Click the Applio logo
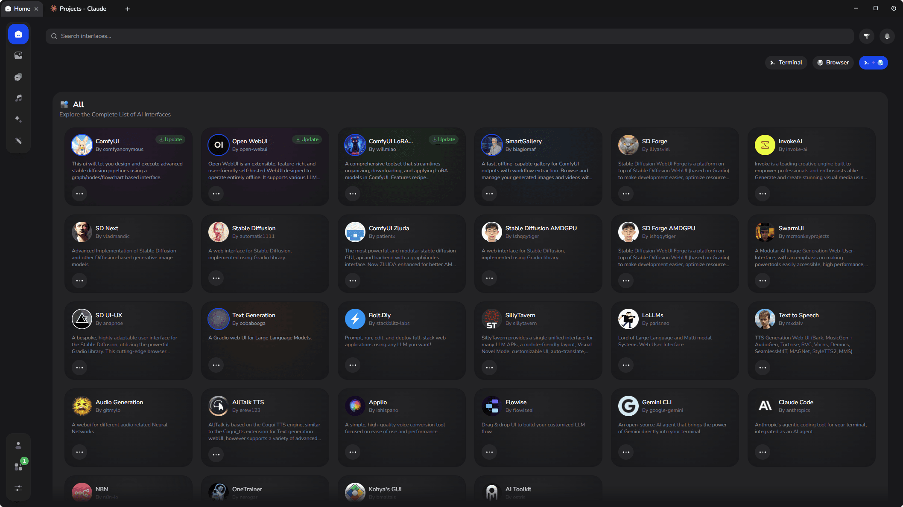This screenshot has height=507, width=903. tap(355, 406)
